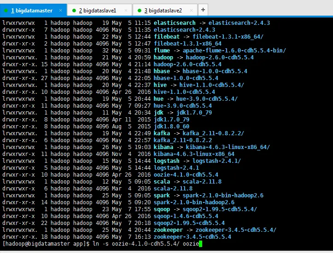This screenshot has height=253, width=333.
Task: Click the sqoop symlink name
Action: [162, 209]
